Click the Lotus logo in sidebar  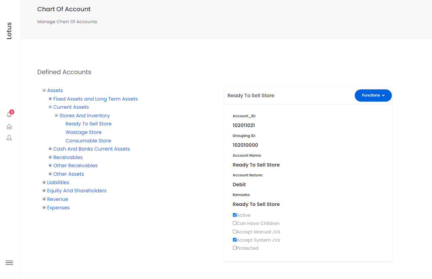click(x=9, y=31)
